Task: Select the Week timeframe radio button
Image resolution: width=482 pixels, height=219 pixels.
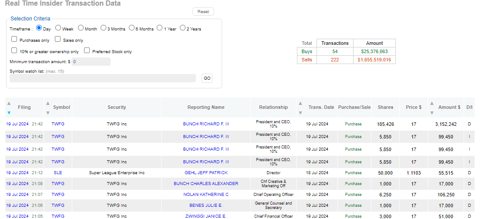Action: [x=58, y=28]
